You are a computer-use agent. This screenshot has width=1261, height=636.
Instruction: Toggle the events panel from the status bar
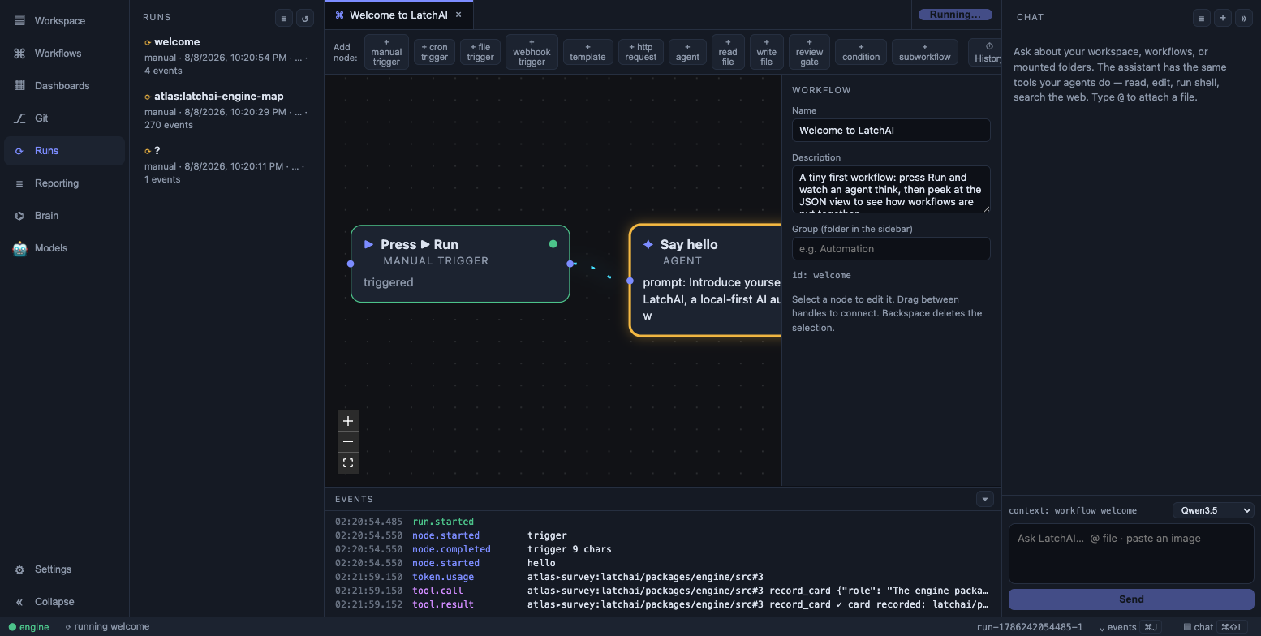pos(1129,627)
